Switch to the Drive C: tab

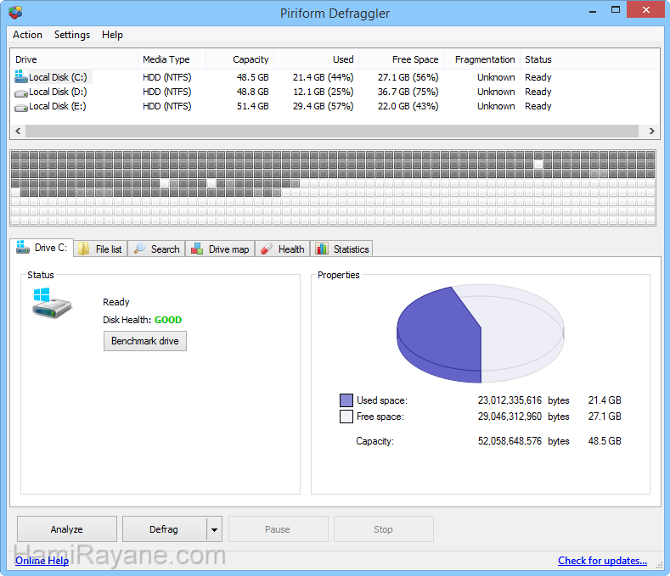point(42,248)
